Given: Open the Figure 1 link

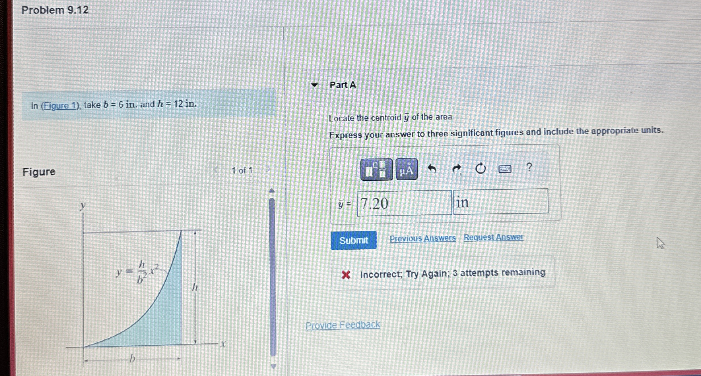Looking at the screenshot, I should pos(60,106).
